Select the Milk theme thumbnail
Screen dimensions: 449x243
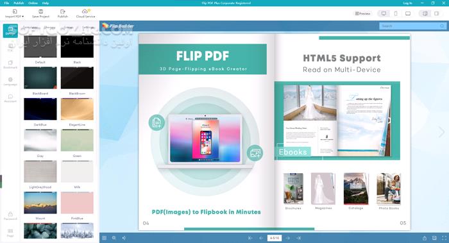click(x=77, y=171)
